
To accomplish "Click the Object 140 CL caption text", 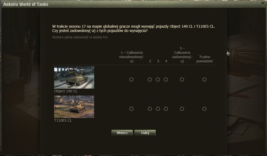I will [66, 91].
